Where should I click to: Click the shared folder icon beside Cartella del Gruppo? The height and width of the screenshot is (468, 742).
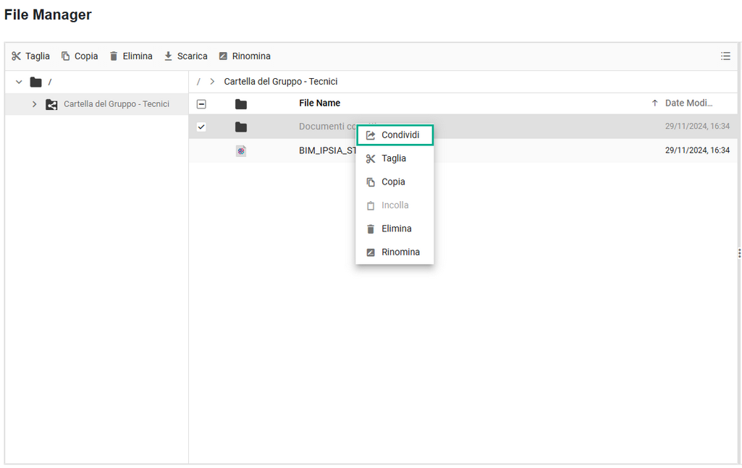[x=51, y=103]
